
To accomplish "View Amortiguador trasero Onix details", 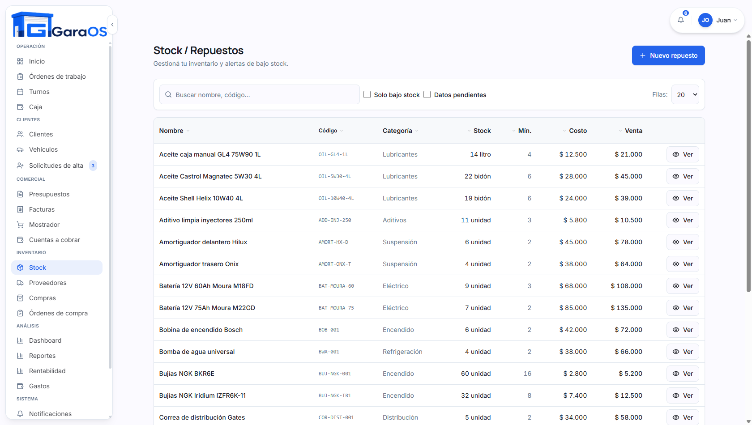I will pyautogui.click(x=683, y=264).
